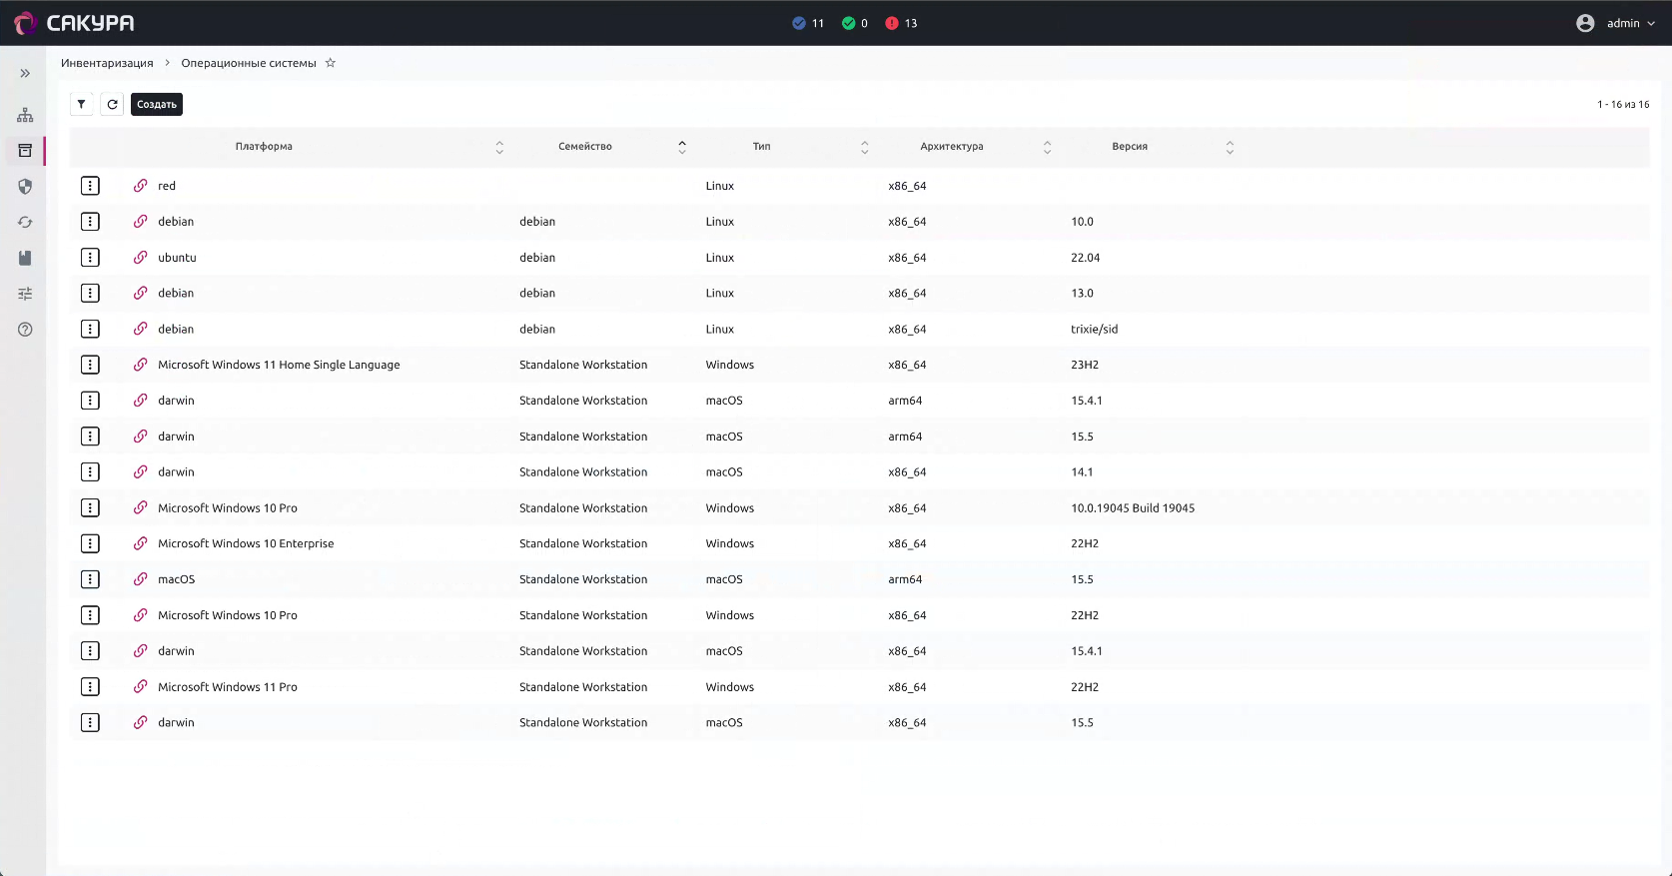Image resolution: width=1672 pixels, height=876 pixels.
Task: Open the sync arrows section in the sidebar
Action: (x=25, y=223)
